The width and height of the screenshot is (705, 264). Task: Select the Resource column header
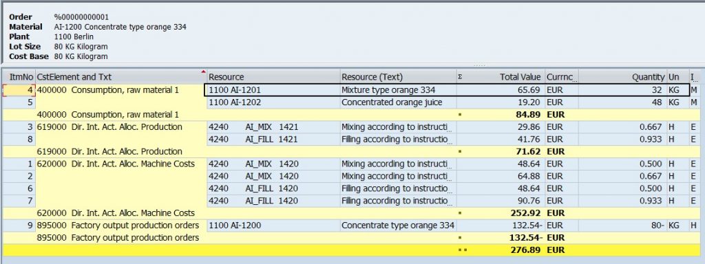[273, 77]
